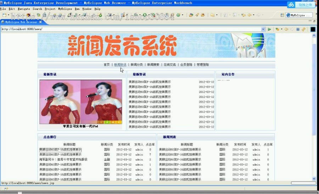Maximize the web browser view pane
The image size is (319, 194).
click(314, 21)
